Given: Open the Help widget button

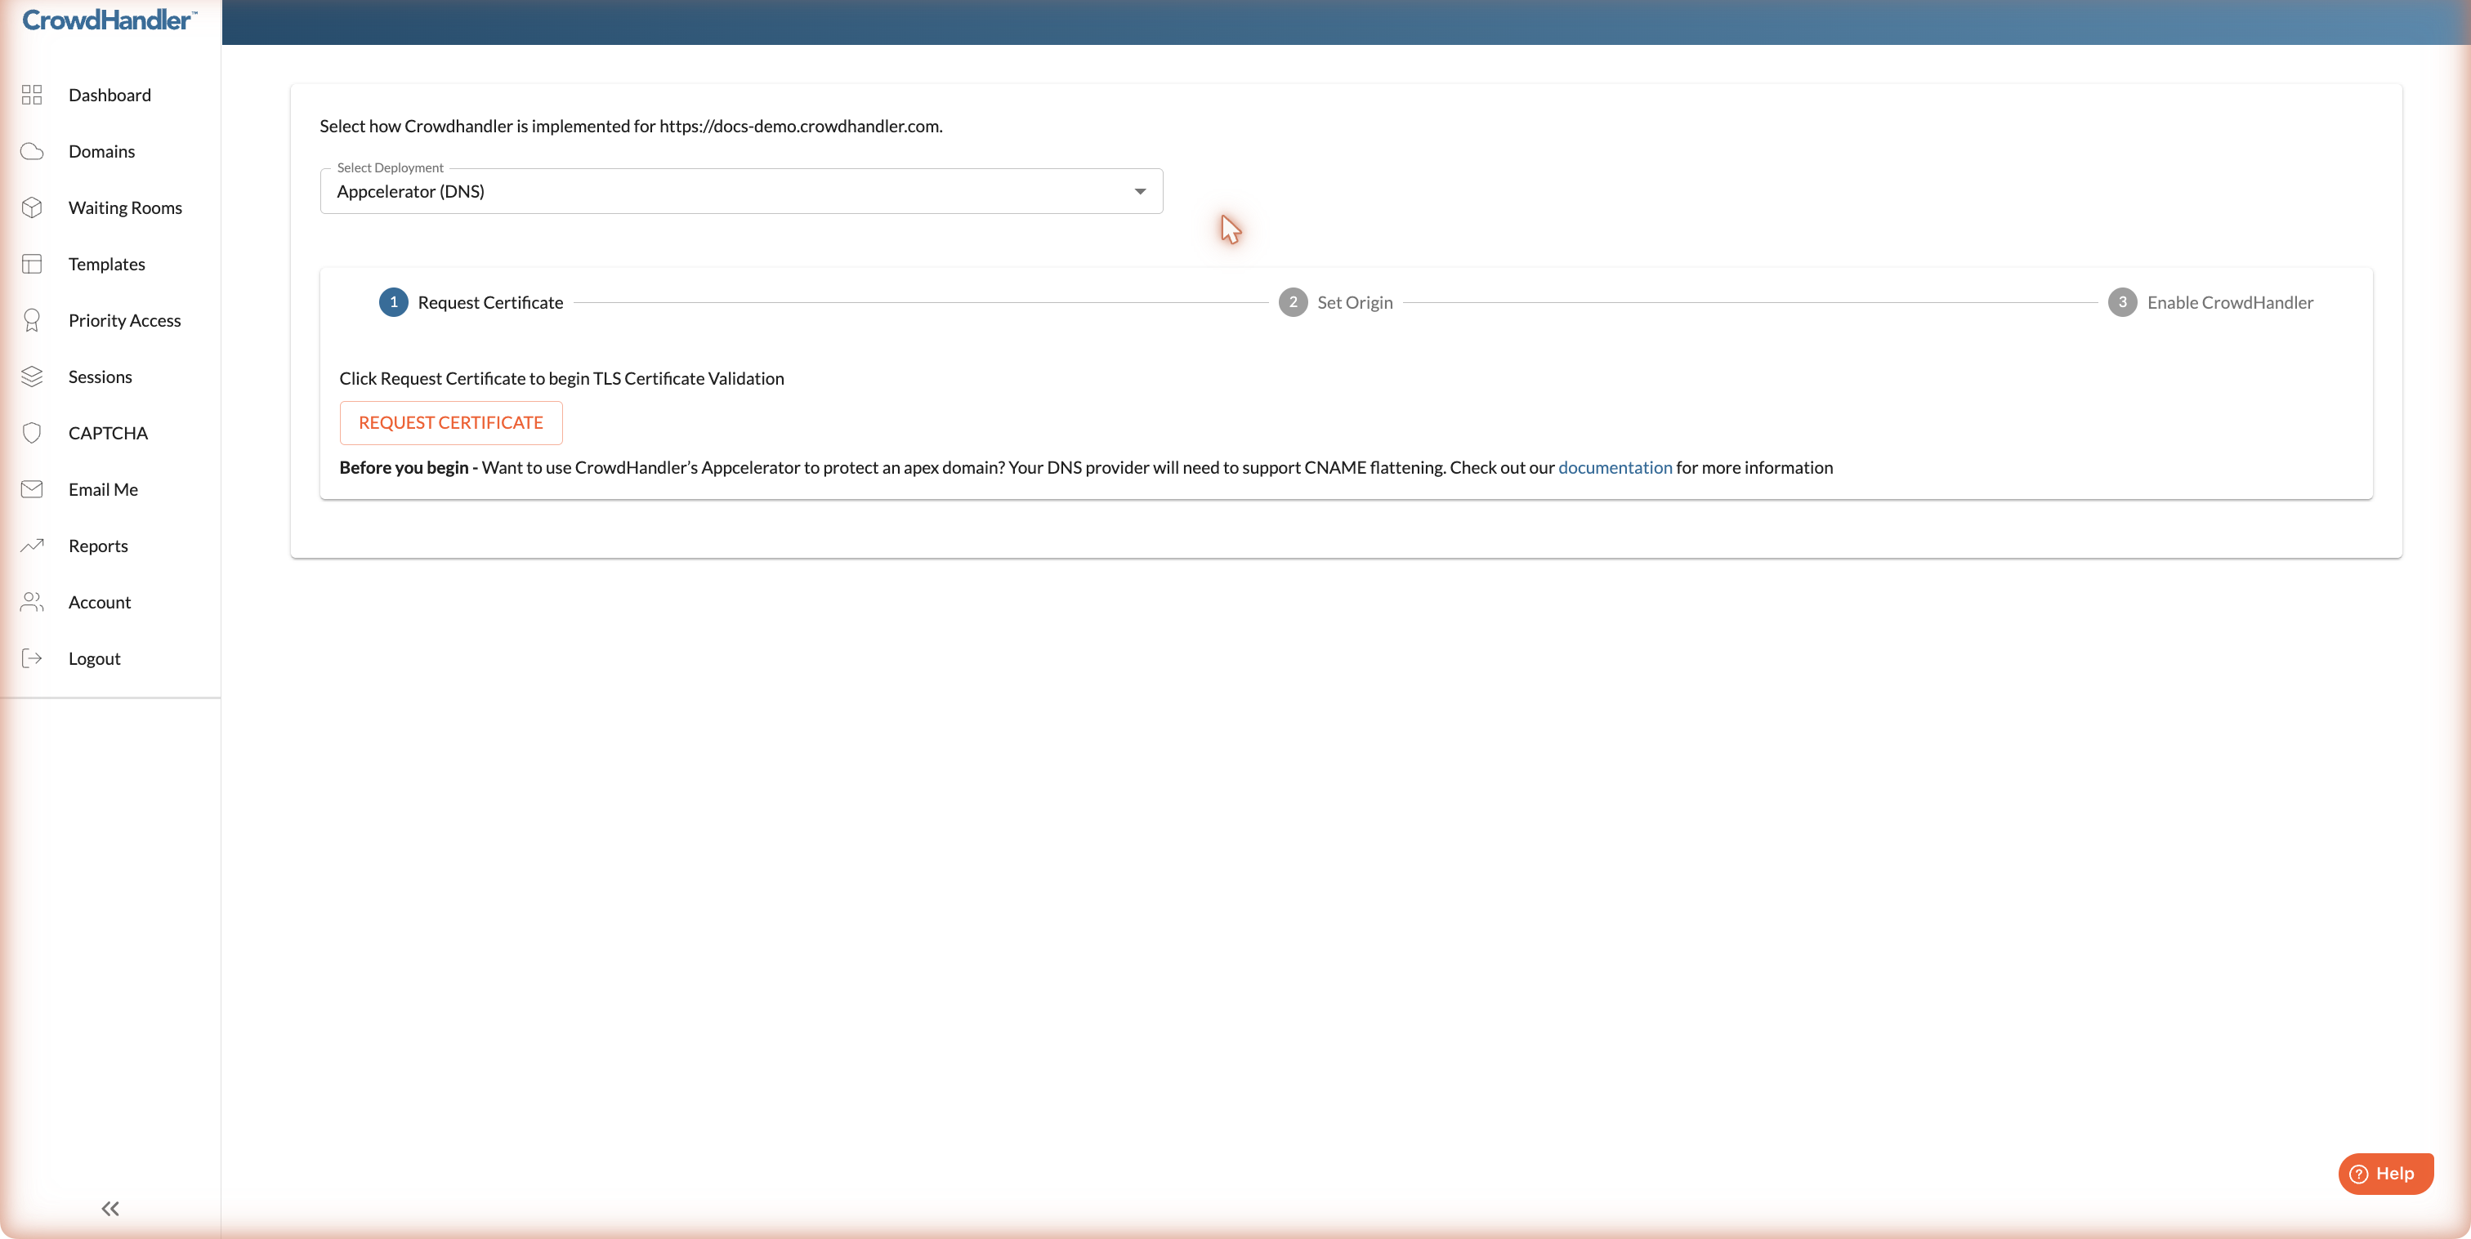Looking at the screenshot, I should [x=2386, y=1174].
